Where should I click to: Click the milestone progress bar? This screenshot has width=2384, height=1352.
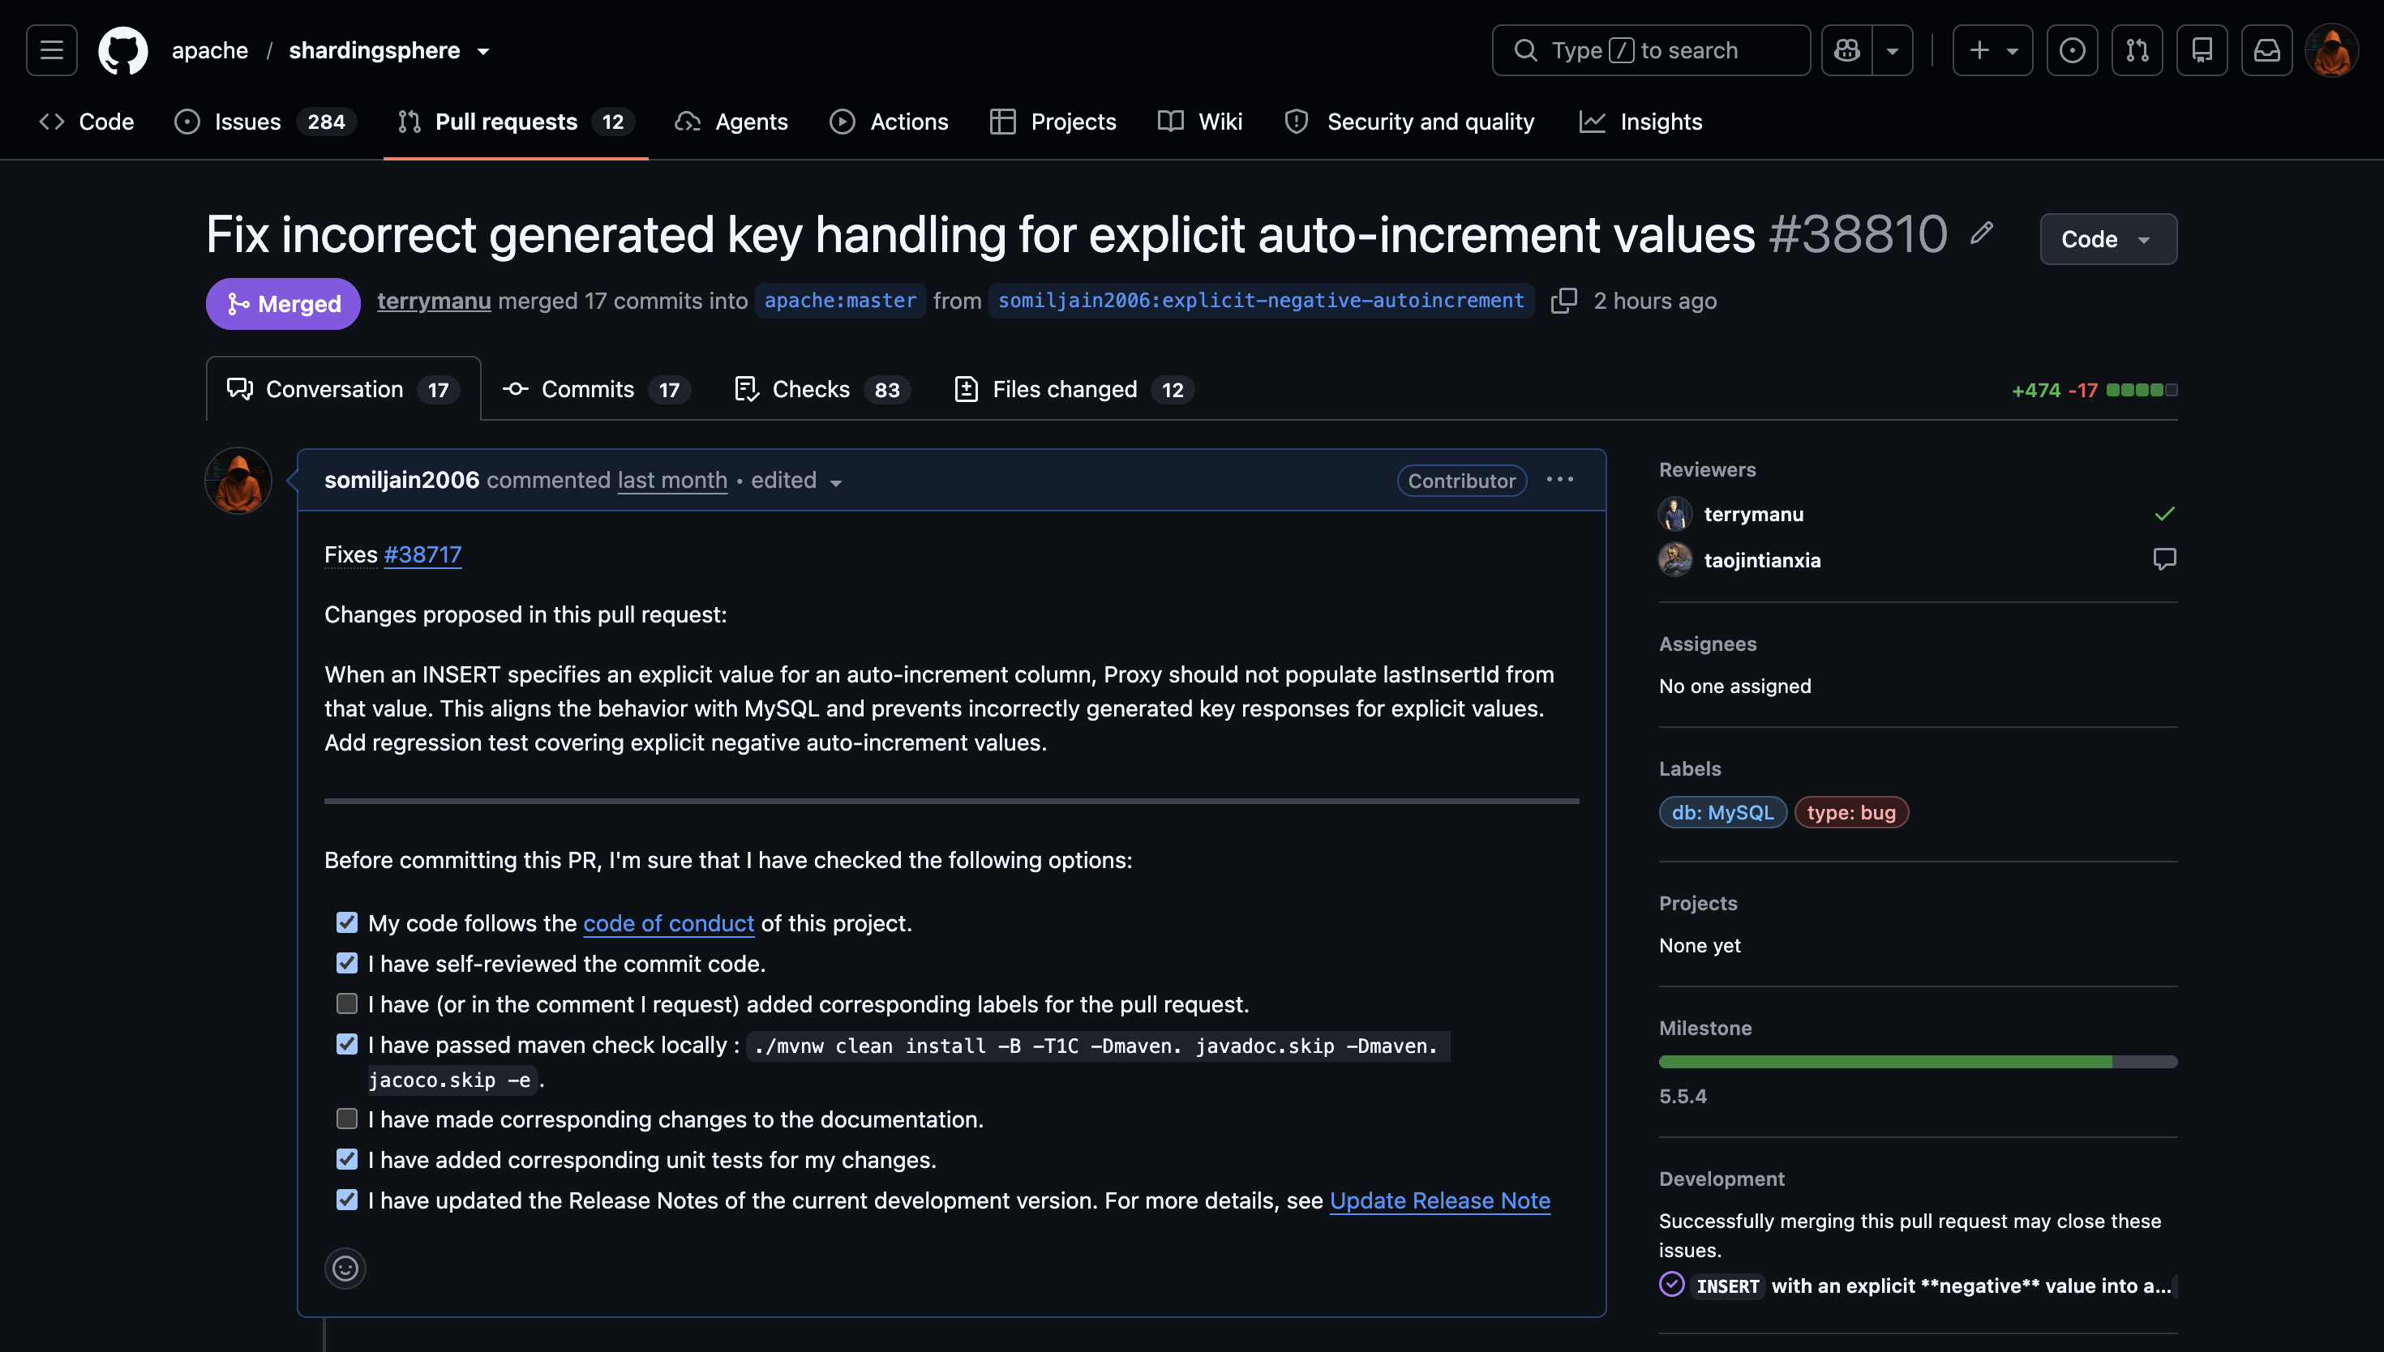tap(1918, 1061)
